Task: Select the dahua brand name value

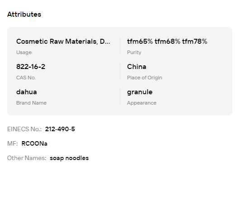Action: (26, 92)
